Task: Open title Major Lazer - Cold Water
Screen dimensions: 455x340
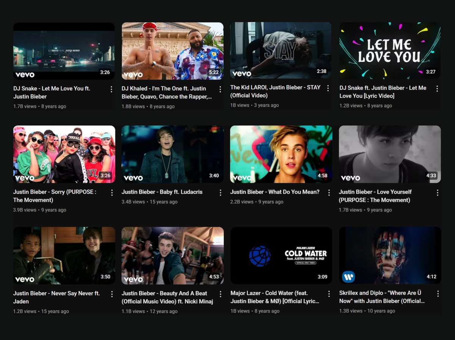Action: (x=275, y=297)
